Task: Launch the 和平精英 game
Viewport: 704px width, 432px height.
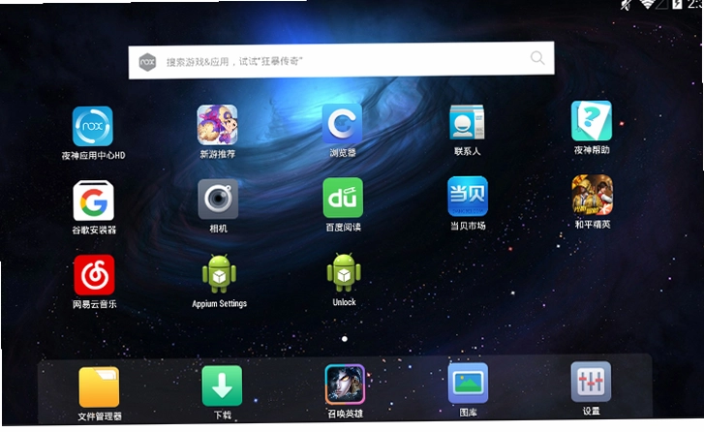Action: point(593,195)
